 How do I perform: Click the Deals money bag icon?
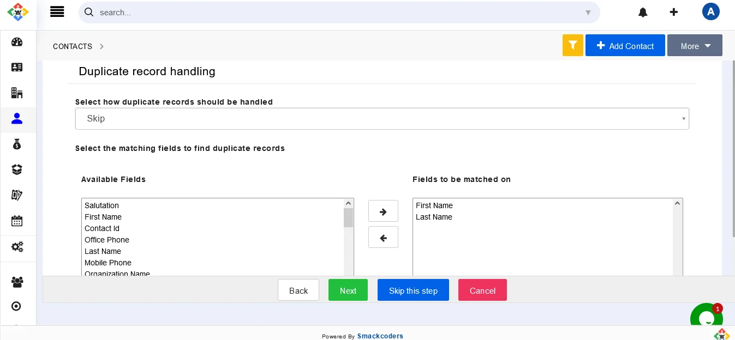(17, 144)
